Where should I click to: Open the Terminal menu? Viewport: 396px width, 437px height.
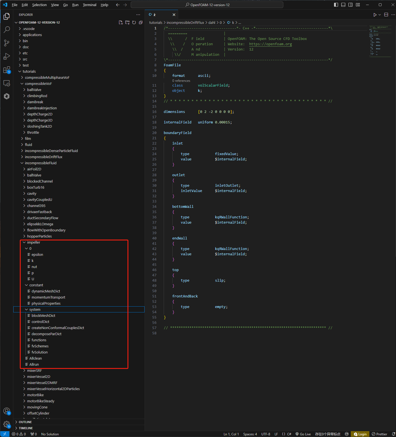90,5
